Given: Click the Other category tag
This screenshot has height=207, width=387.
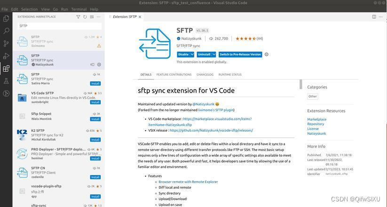Looking at the screenshot, I should click(313, 96).
